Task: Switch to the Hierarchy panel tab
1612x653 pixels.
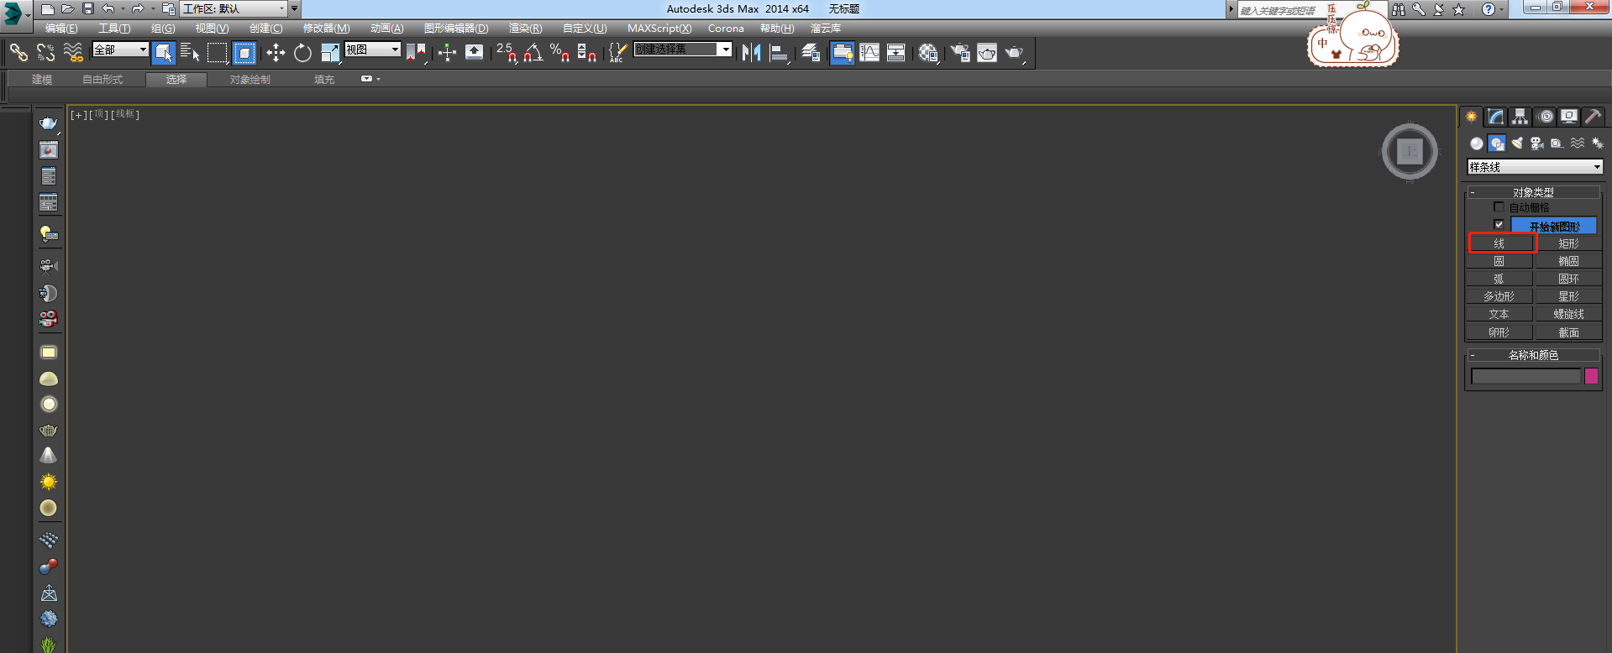Action: pos(1520,117)
